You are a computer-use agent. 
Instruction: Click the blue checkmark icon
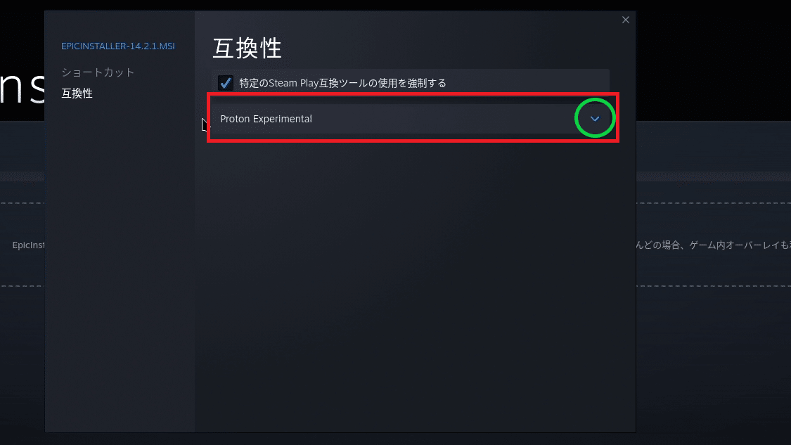coord(226,83)
